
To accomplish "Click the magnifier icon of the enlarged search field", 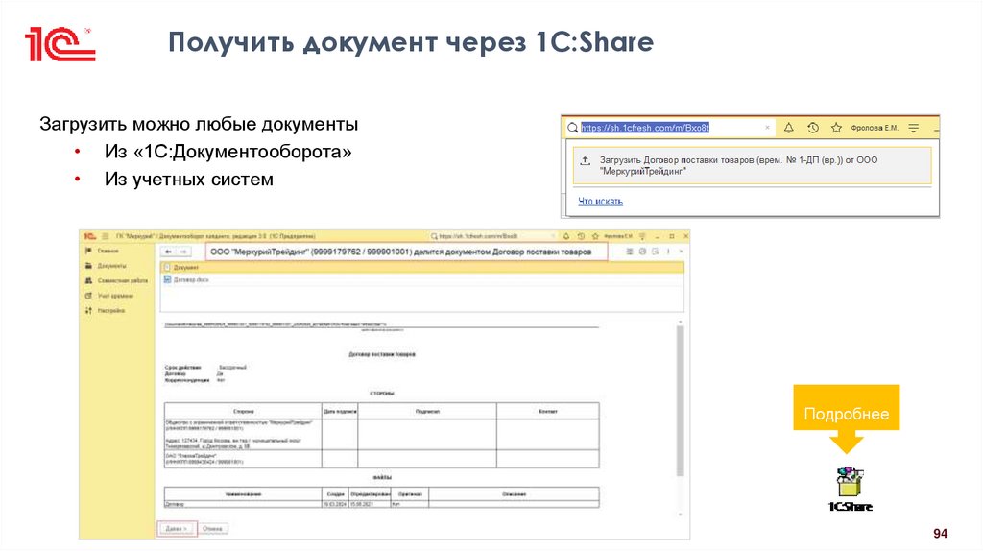I will coord(572,128).
